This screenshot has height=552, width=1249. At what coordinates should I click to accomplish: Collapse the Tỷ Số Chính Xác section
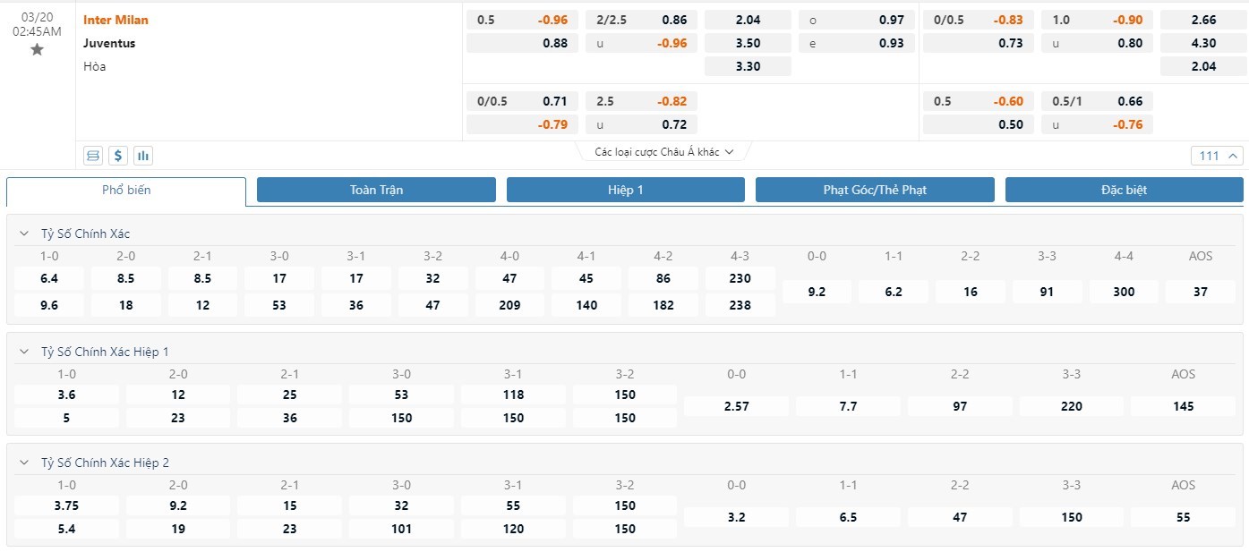[24, 234]
